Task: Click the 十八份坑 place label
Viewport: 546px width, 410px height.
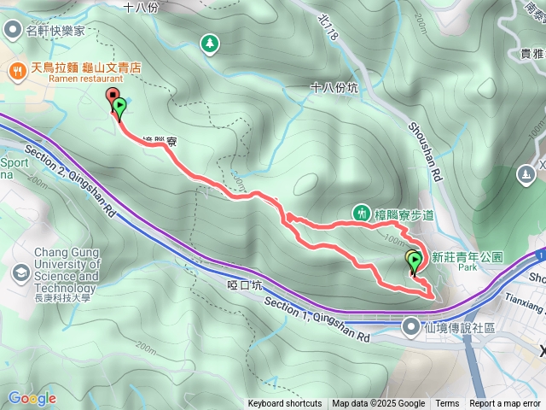Action: click(x=334, y=88)
